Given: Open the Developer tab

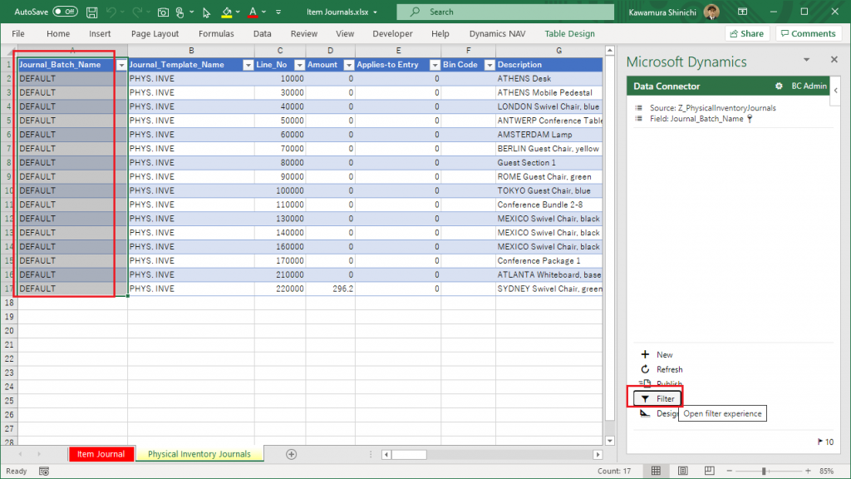Looking at the screenshot, I should point(392,33).
